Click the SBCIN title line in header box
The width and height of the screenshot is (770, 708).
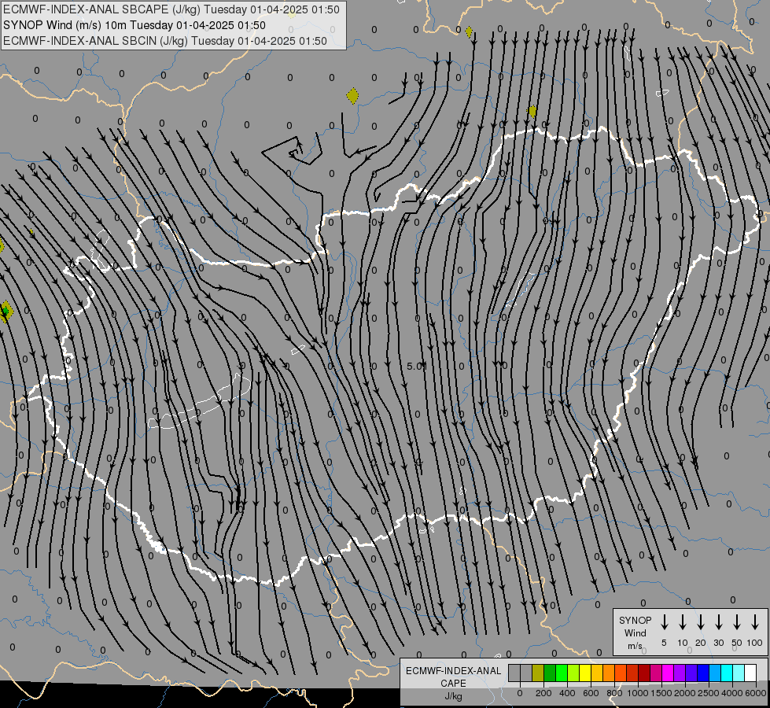click(x=165, y=41)
